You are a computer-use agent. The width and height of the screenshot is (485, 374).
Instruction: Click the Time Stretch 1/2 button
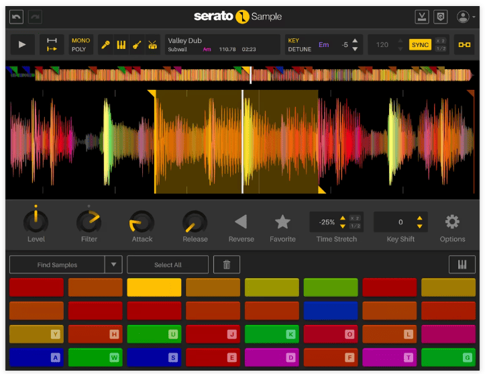(x=355, y=226)
